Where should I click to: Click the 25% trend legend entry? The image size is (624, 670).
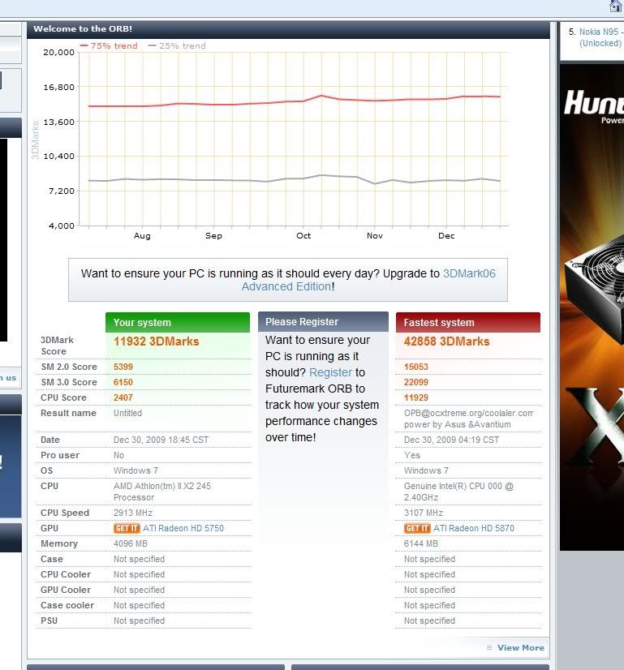(x=177, y=45)
